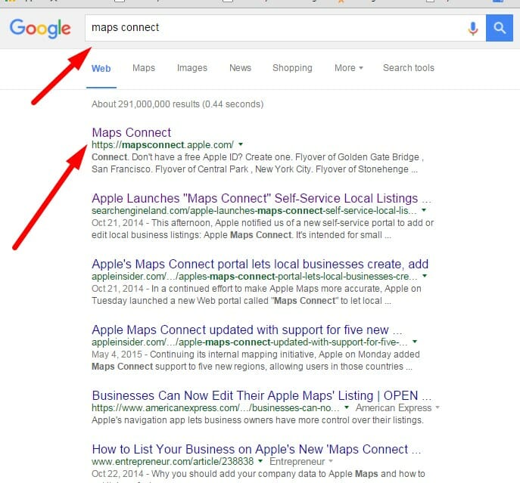Expand dropdown arrow next to mapsconnect.apple.com URL
This screenshot has width=520, height=483.
tap(241, 144)
